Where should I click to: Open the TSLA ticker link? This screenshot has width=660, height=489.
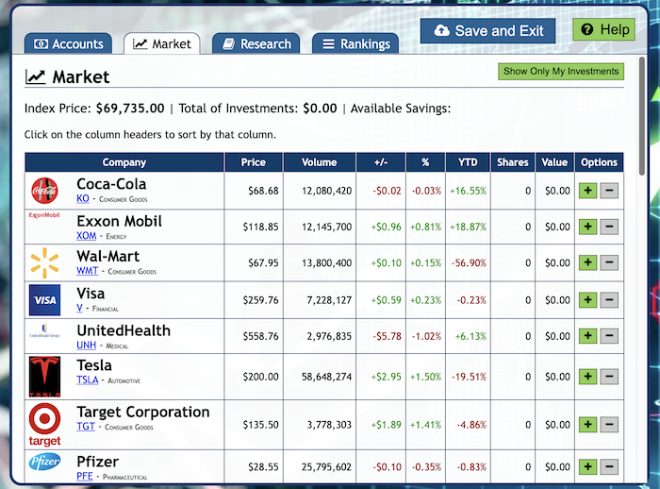point(87,380)
